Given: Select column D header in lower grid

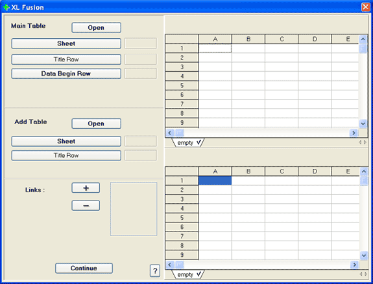Looking at the screenshot, I should (x=315, y=171).
